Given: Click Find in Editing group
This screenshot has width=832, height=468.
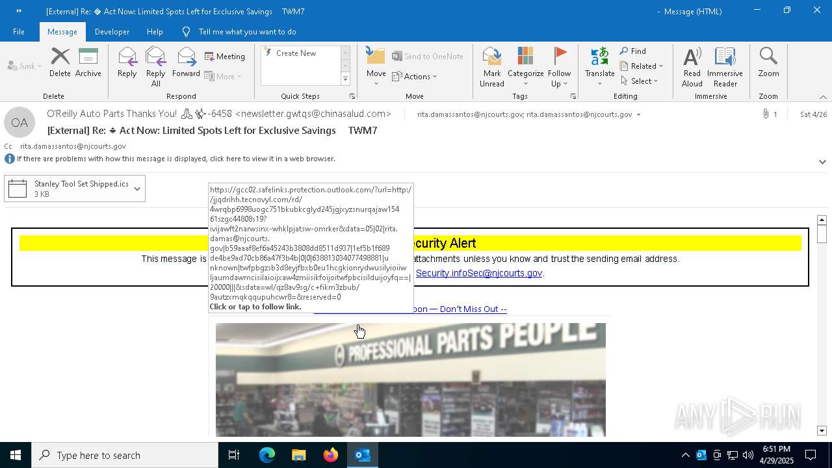Looking at the screenshot, I should pos(633,51).
